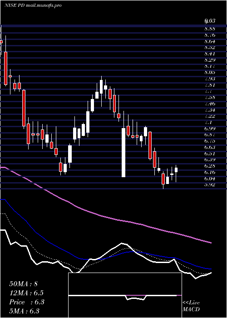
Task: Click the 6.75 price axis label
Action: coord(210,141)
